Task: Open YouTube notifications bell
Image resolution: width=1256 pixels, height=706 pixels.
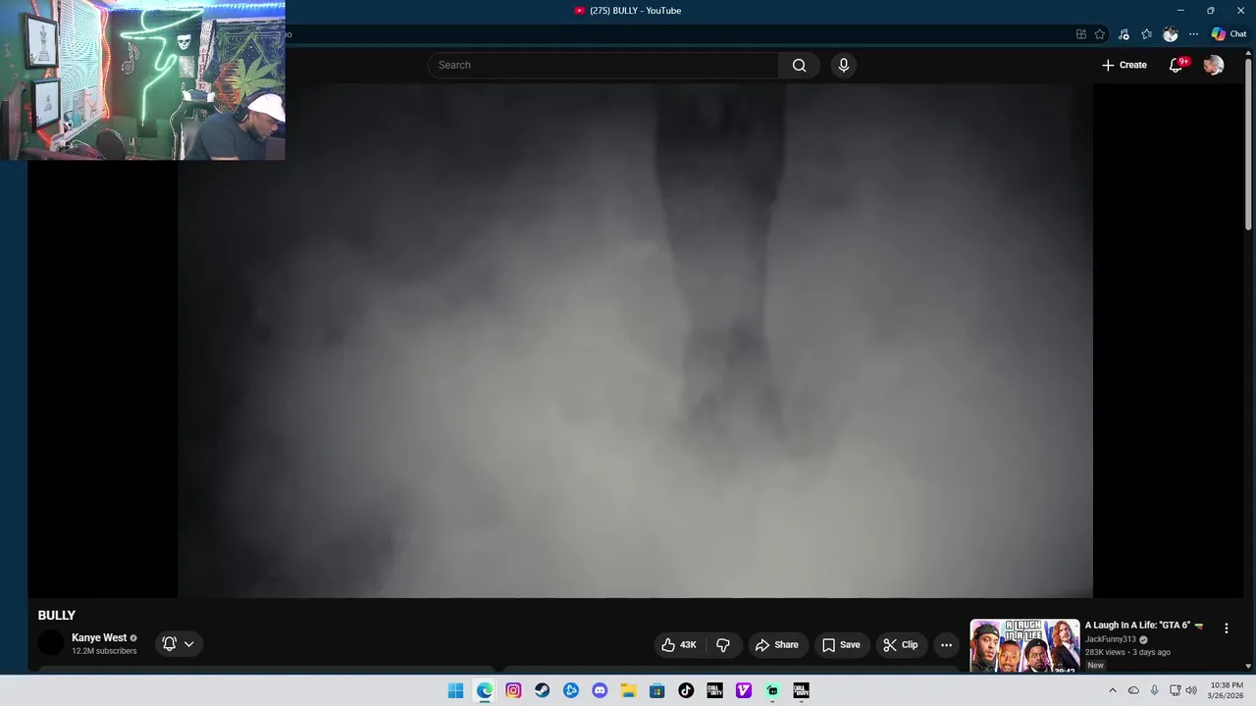Action: tap(1177, 65)
